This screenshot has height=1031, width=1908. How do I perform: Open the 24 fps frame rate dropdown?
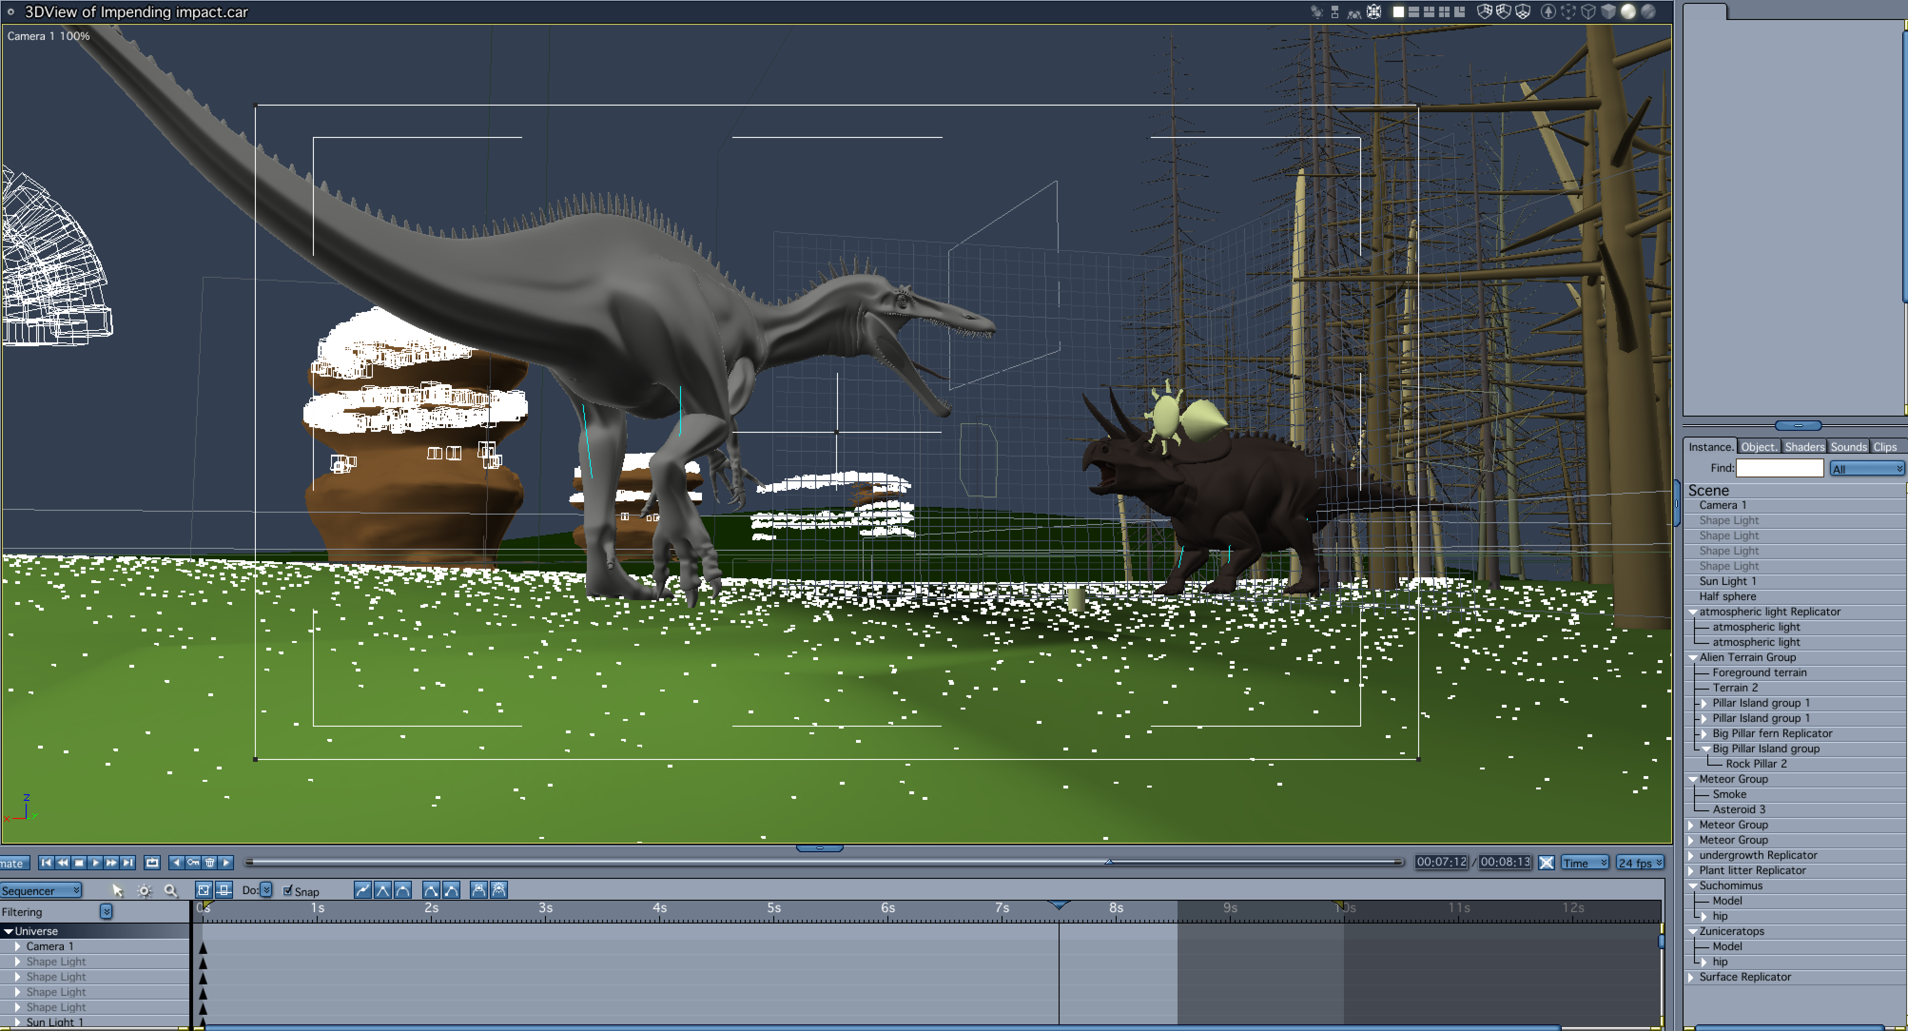point(1640,862)
